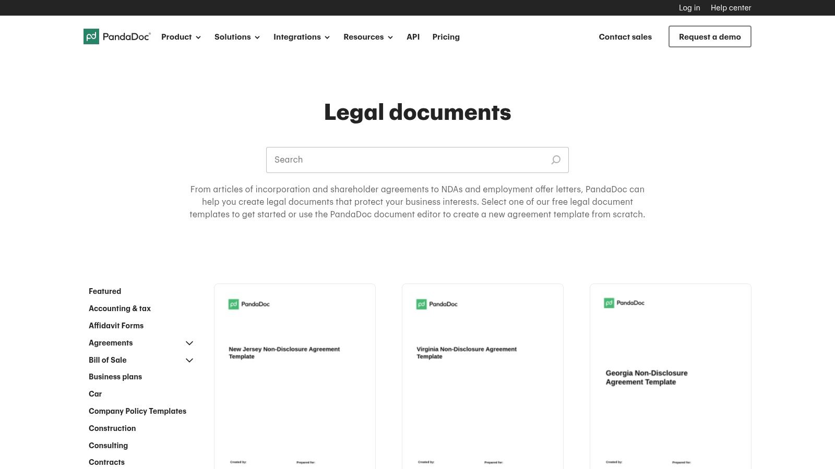Open New Jersey Non-Disclosure Agreement Template card
This screenshot has height=469, width=835.
pos(295,376)
